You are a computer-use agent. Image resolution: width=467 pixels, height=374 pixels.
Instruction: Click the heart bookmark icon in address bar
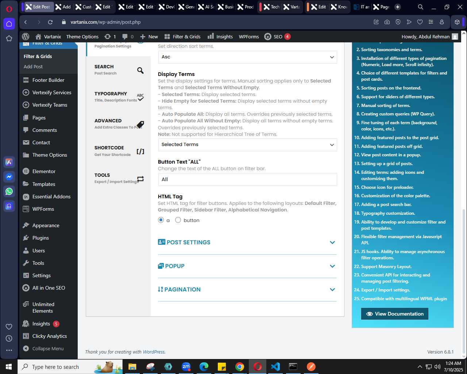point(420,22)
